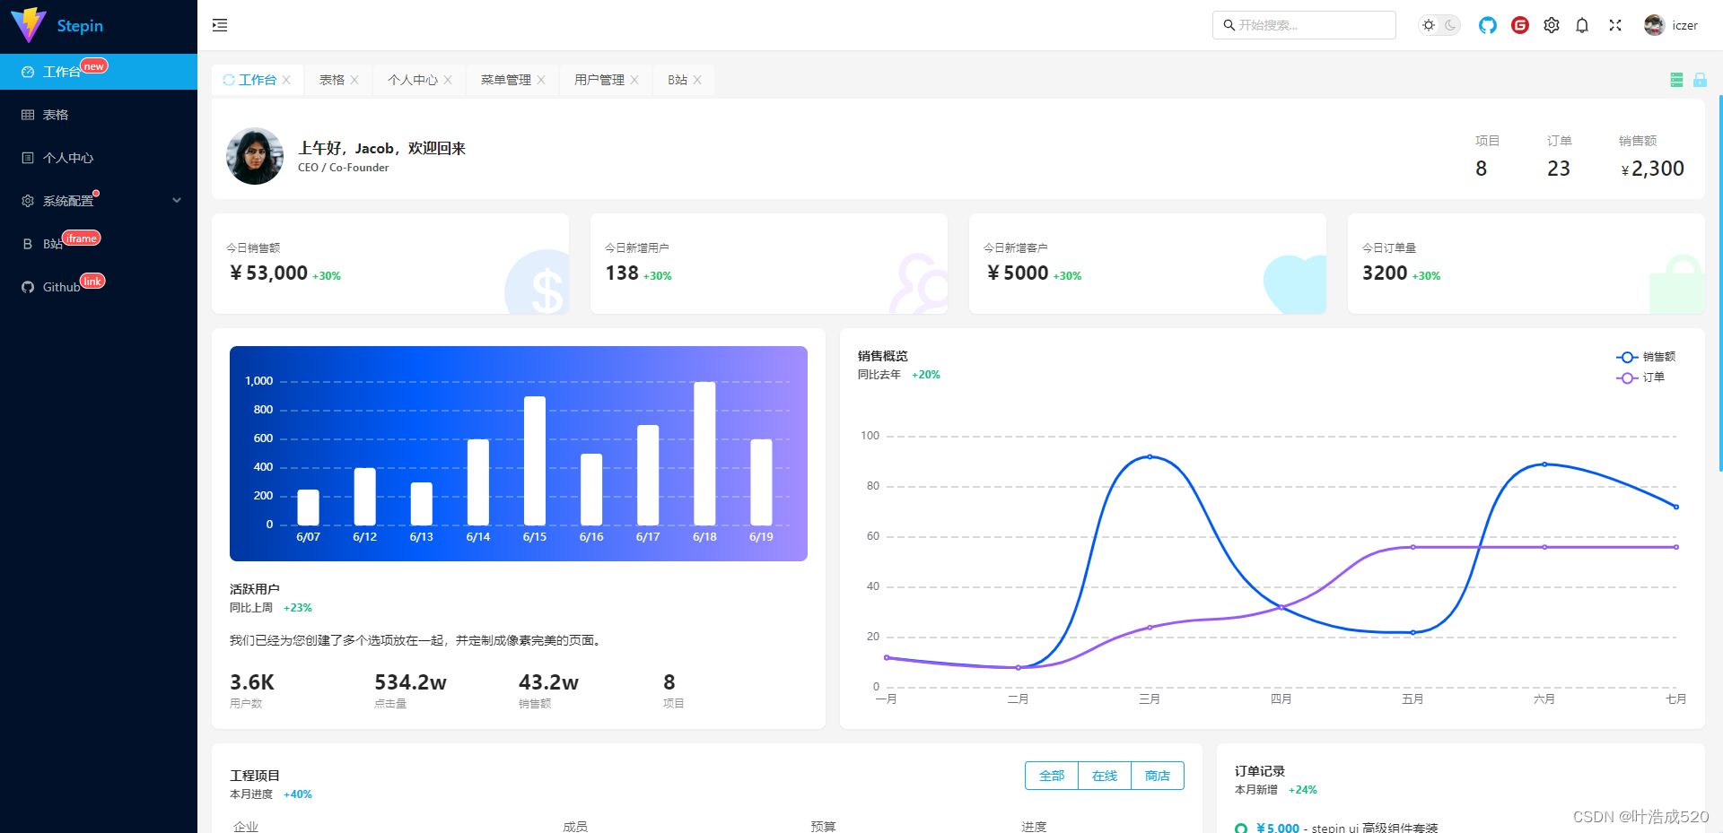The width and height of the screenshot is (1723, 833).
Task: Click the 今日新增用户 card
Action: [x=769, y=264]
